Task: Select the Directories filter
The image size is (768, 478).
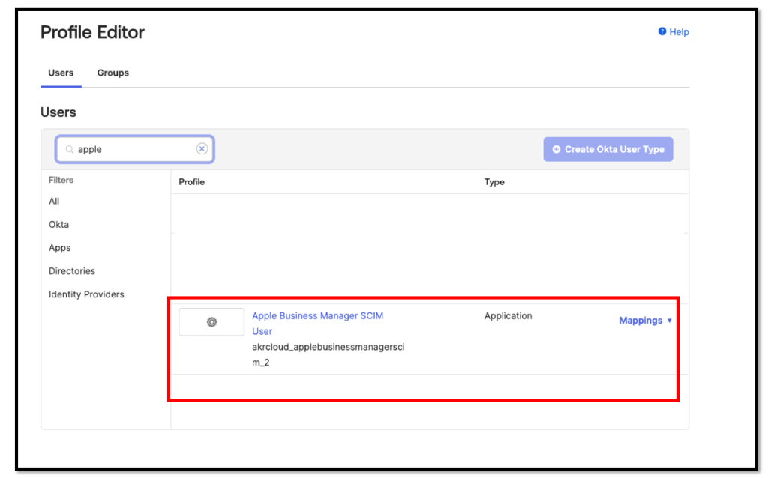Action: coord(72,271)
